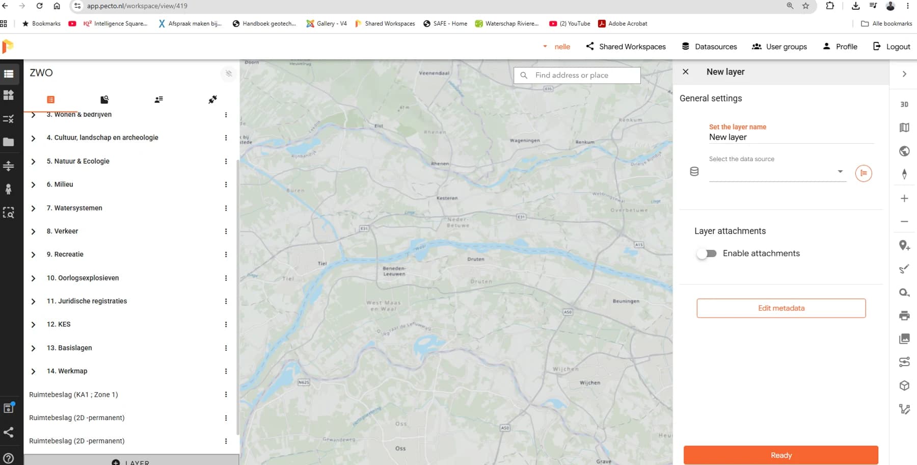This screenshot has height=465, width=917.
Task: Open the Select the data source dropdown
Action: (x=777, y=172)
